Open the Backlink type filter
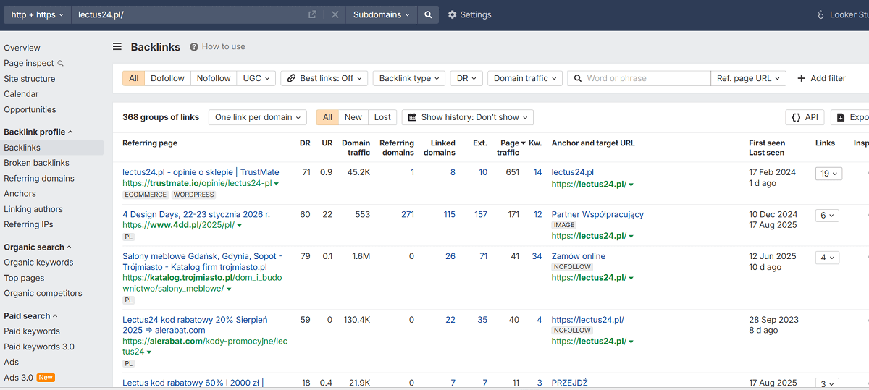869x390 pixels. pos(409,78)
